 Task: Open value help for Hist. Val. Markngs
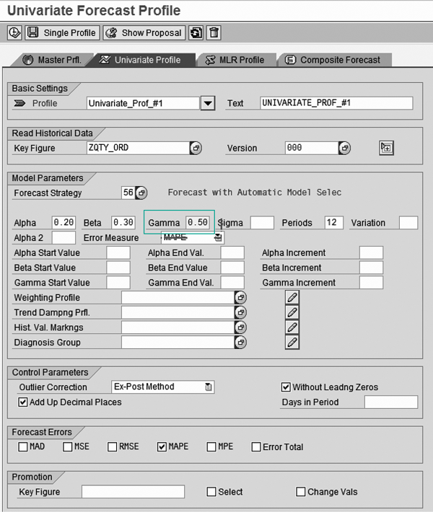click(x=240, y=327)
